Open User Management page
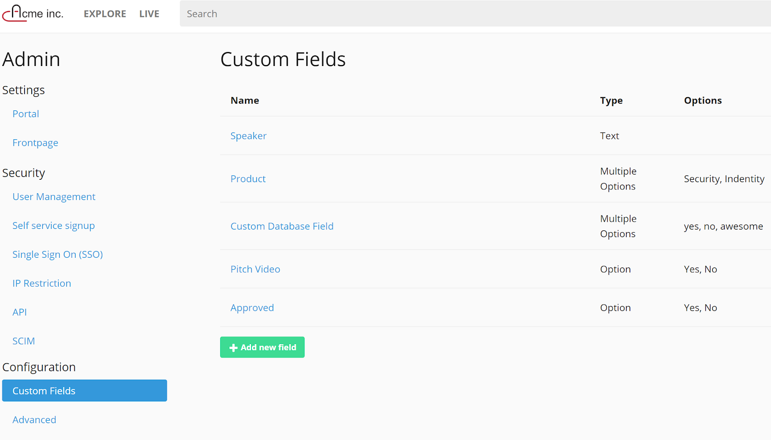 point(54,197)
